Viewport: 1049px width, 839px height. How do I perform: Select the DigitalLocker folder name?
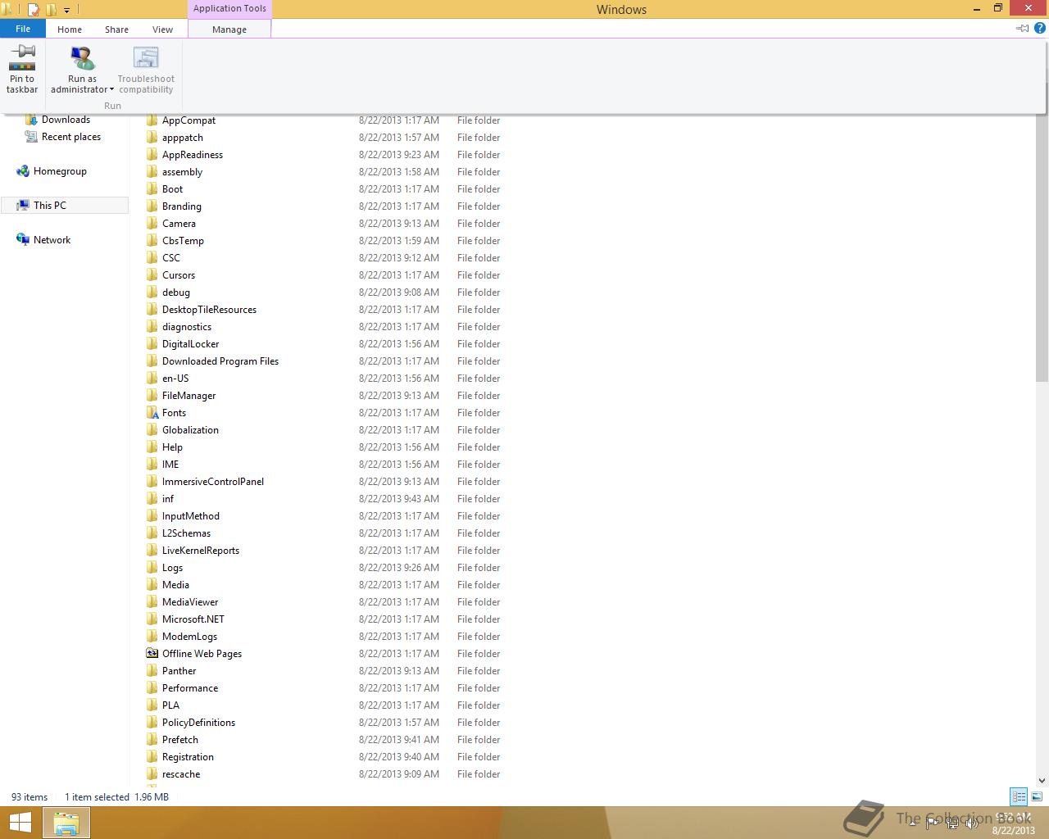point(190,344)
